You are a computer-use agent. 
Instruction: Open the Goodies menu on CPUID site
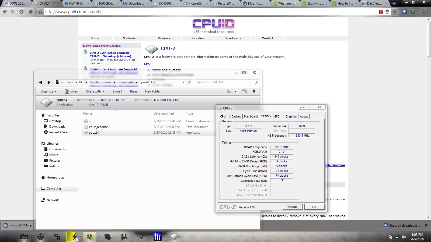(x=199, y=38)
